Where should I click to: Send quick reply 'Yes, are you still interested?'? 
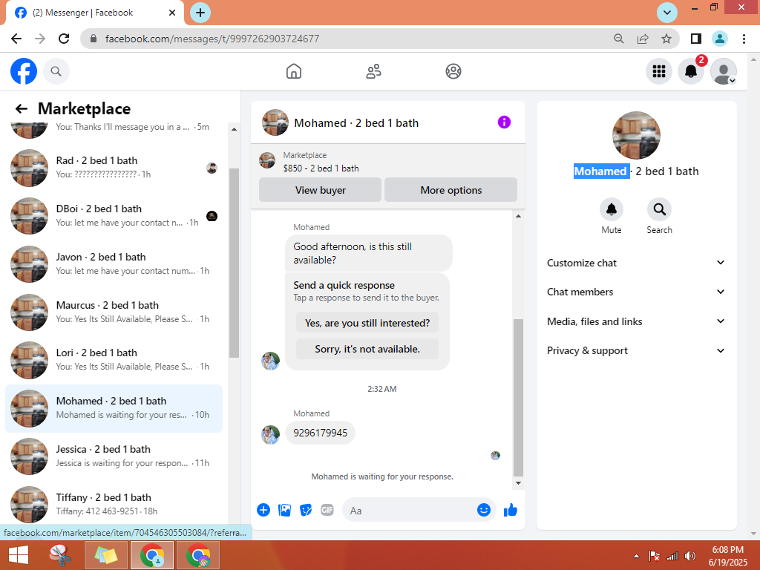pos(367,323)
